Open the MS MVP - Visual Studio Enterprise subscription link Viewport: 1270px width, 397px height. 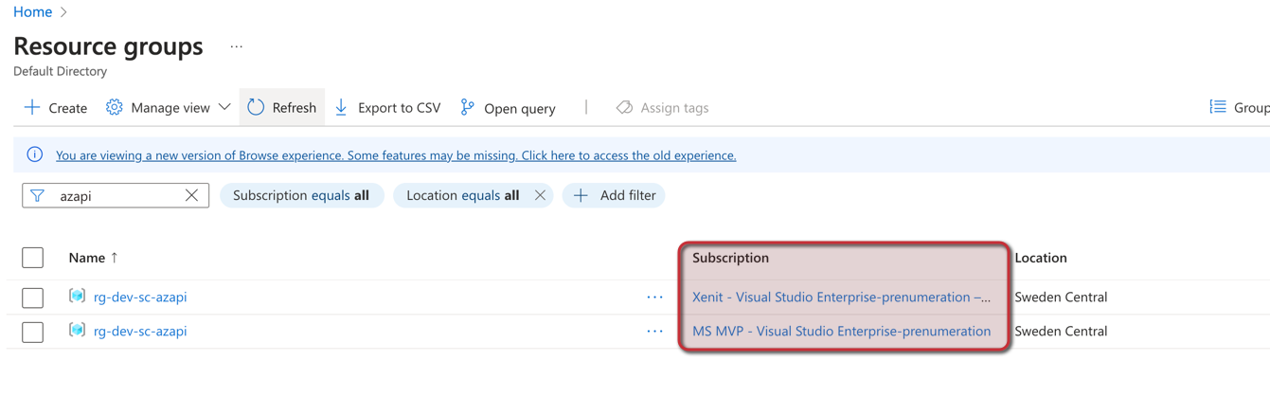pyautogui.click(x=841, y=332)
